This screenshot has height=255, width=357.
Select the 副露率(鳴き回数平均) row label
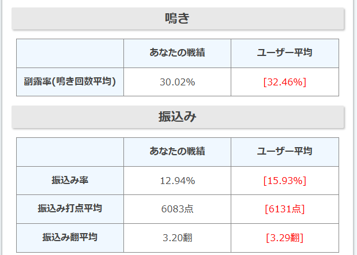pyautogui.click(x=70, y=82)
